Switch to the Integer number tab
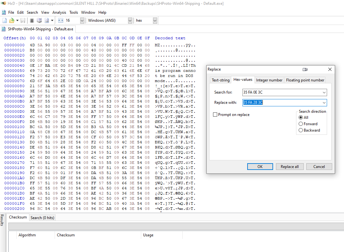Viewport: 344px width, 252px height. [269, 80]
